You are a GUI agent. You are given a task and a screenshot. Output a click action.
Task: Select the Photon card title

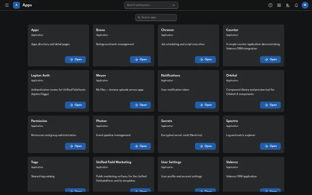(x=101, y=121)
